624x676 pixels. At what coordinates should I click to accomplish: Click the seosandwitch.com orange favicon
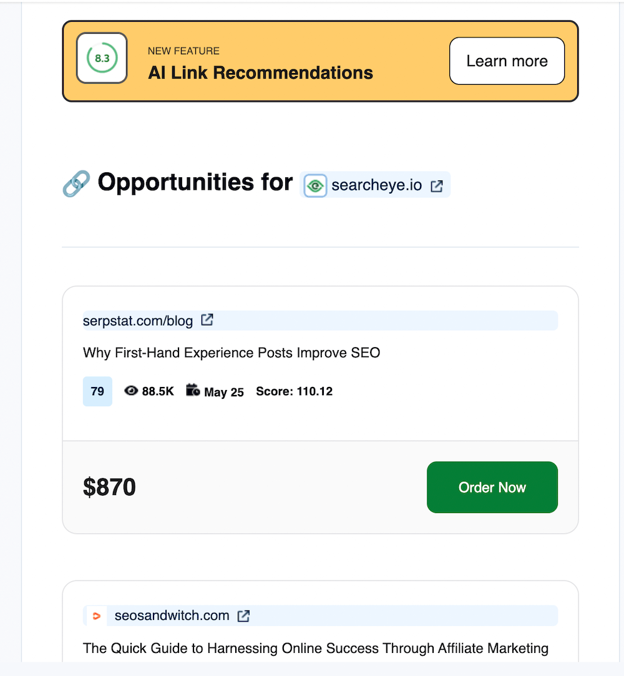(96, 616)
